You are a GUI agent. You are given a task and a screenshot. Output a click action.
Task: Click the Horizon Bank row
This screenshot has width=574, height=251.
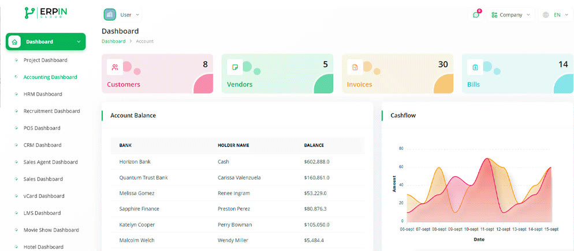(x=237, y=162)
